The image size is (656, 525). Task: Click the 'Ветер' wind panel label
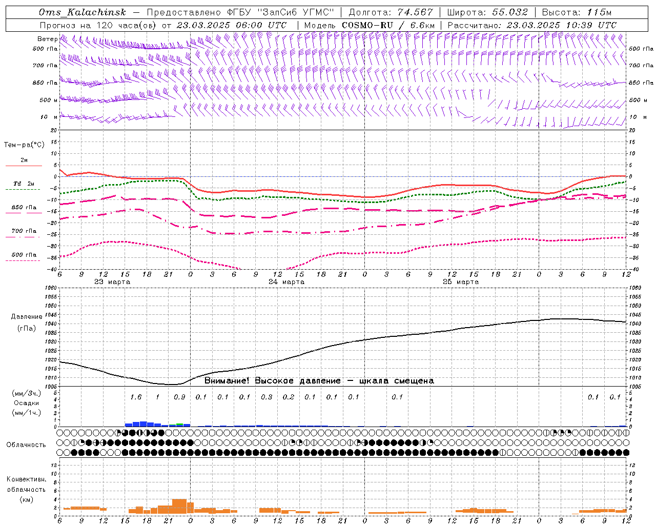tap(47, 39)
